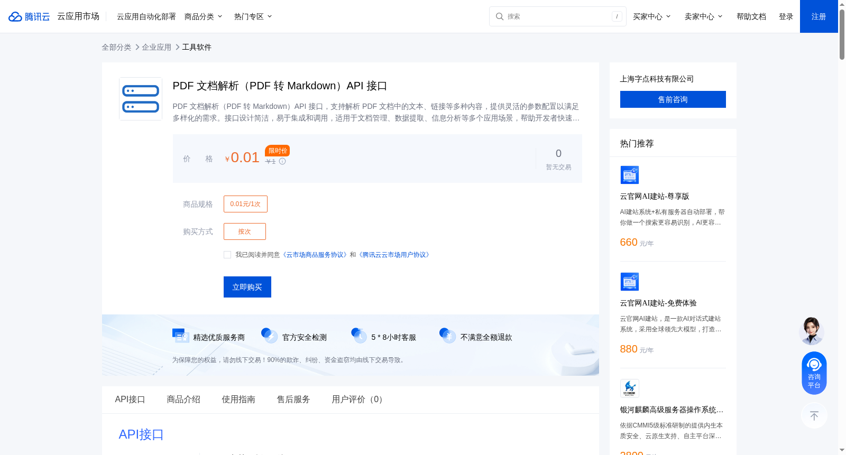Click the back-to-top arrow button
Viewport: 846px width, 455px height.
click(814, 415)
